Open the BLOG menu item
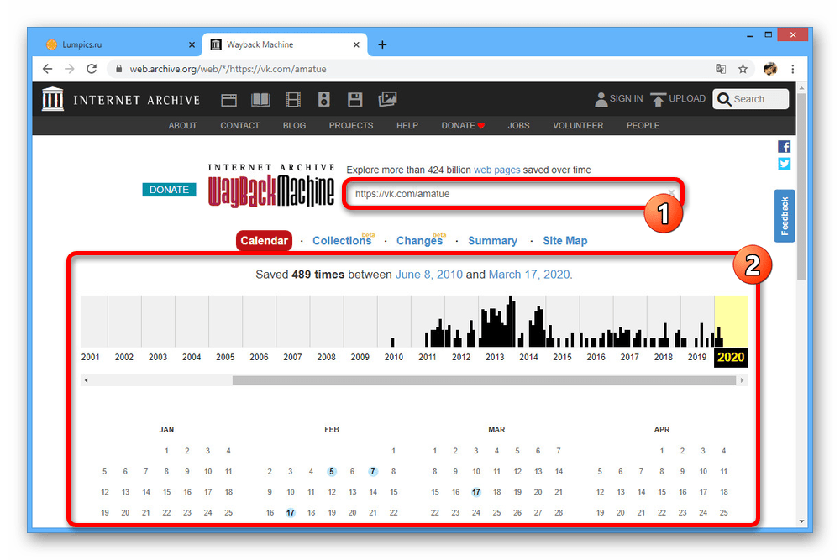This screenshot has width=840, height=560. 294,126
